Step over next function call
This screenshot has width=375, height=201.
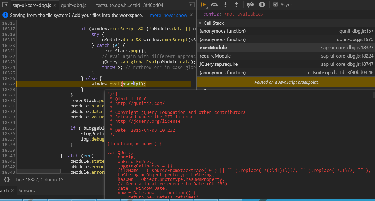coord(214,4)
